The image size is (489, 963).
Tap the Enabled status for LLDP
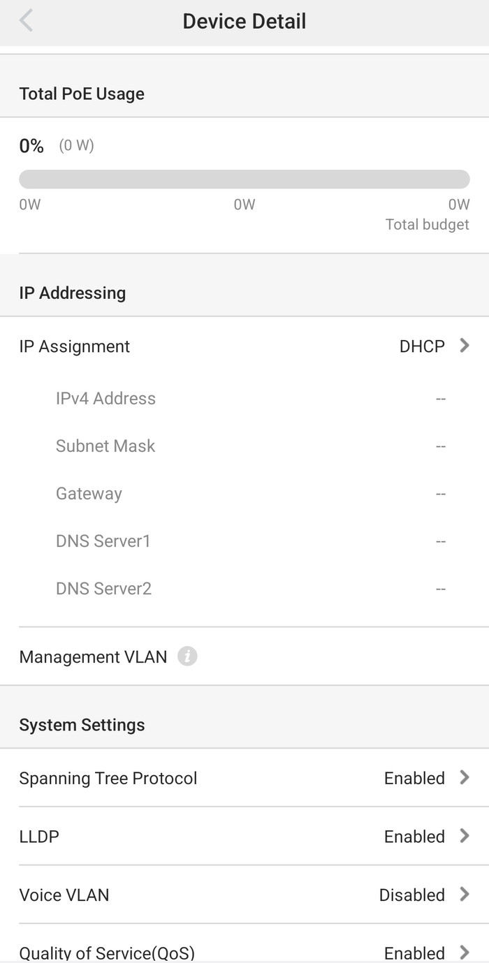click(x=414, y=836)
